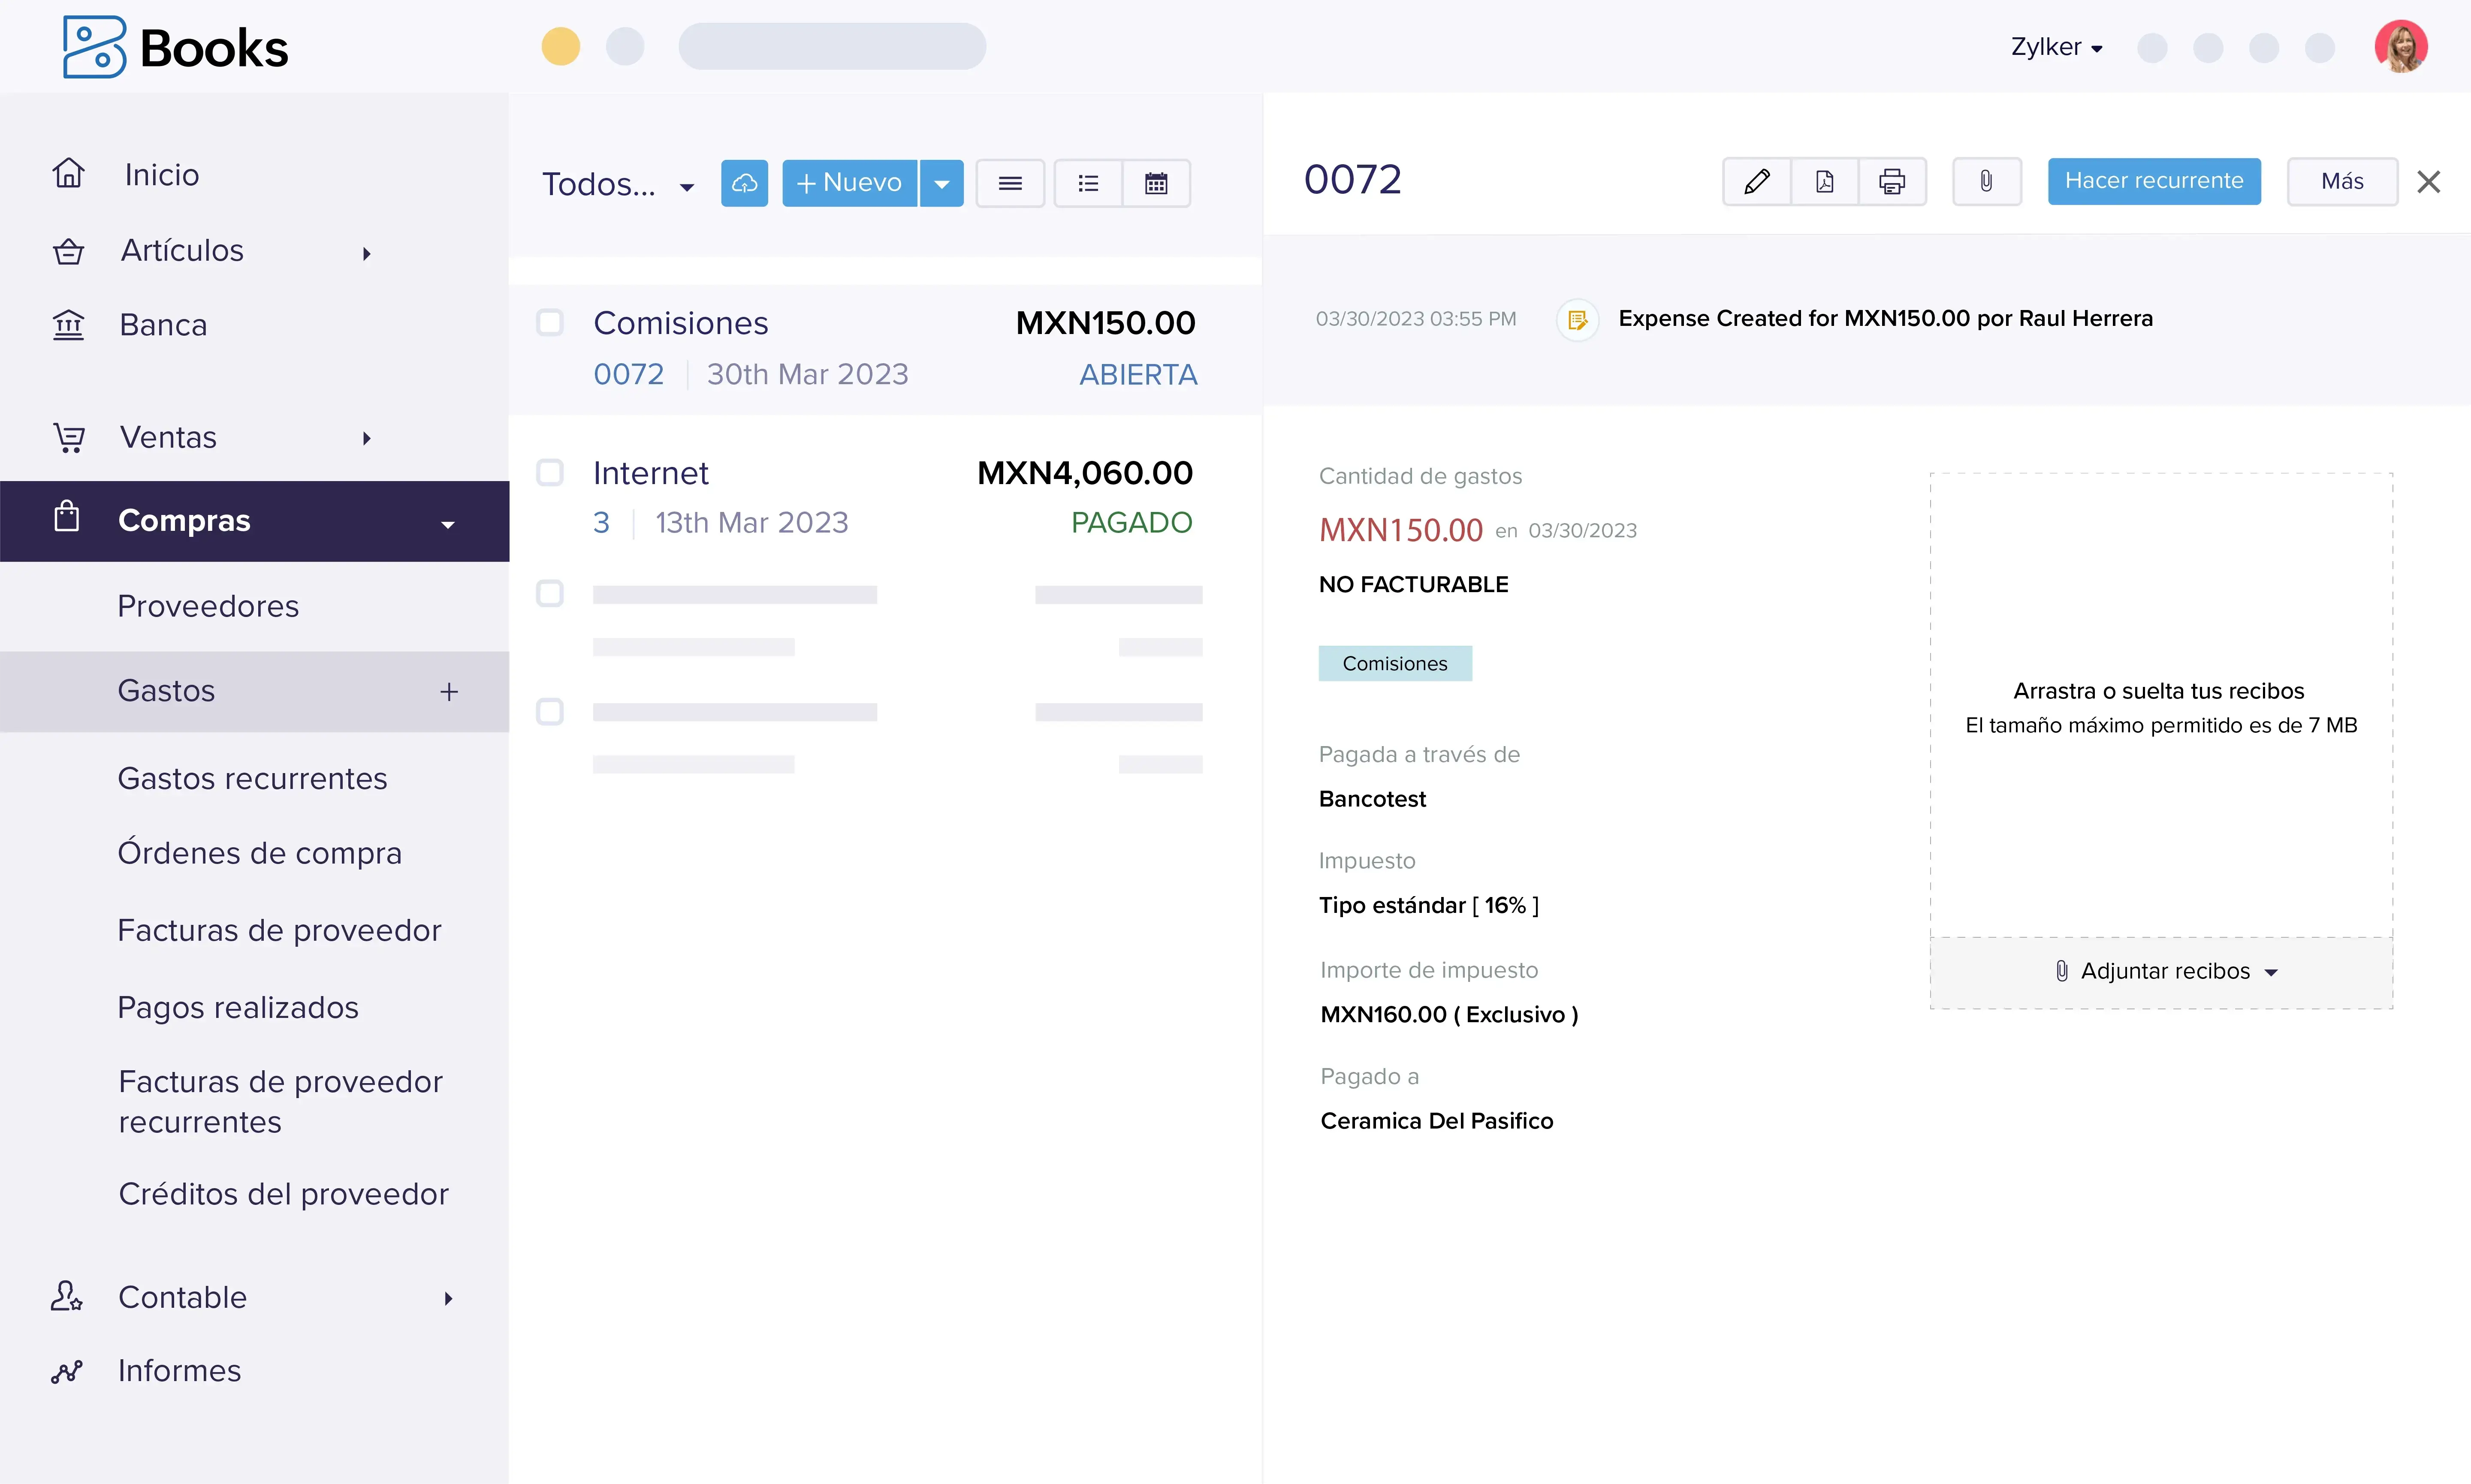
Task: Tick the third placeholder row checkbox
Action: [x=550, y=594]
